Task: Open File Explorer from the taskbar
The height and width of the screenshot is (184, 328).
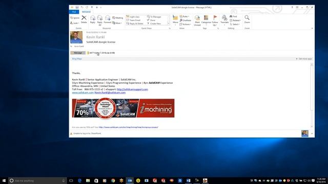Action: tap(88, 180)
